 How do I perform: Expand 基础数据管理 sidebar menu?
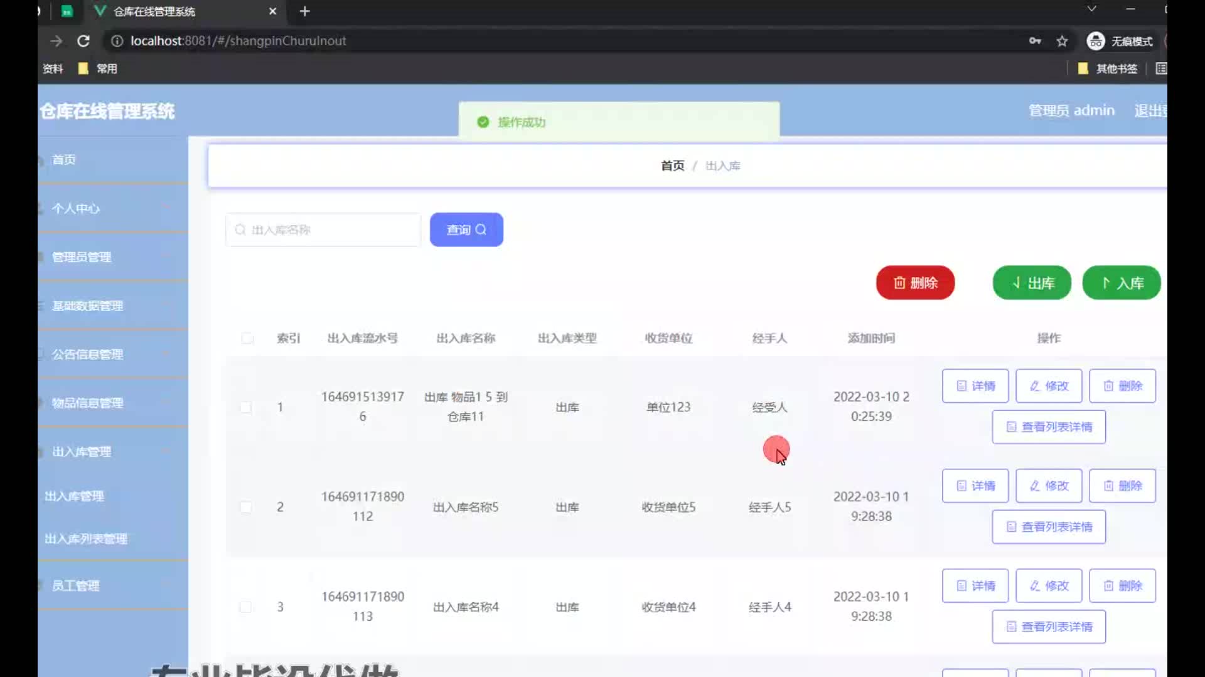(x=113, y=306)
